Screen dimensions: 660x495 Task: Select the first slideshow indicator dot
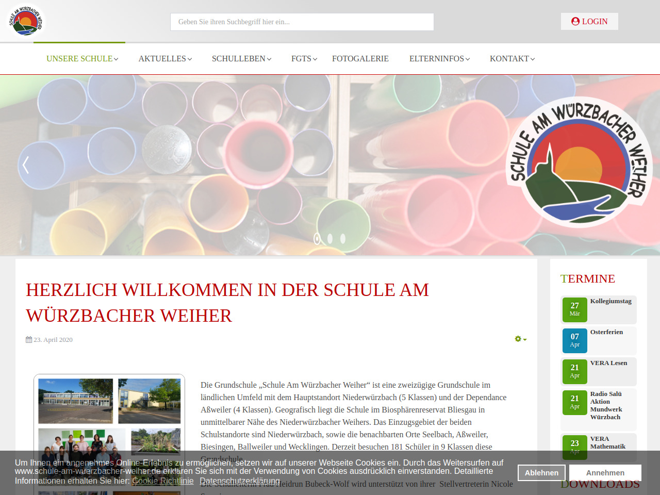tap(317, 239)
